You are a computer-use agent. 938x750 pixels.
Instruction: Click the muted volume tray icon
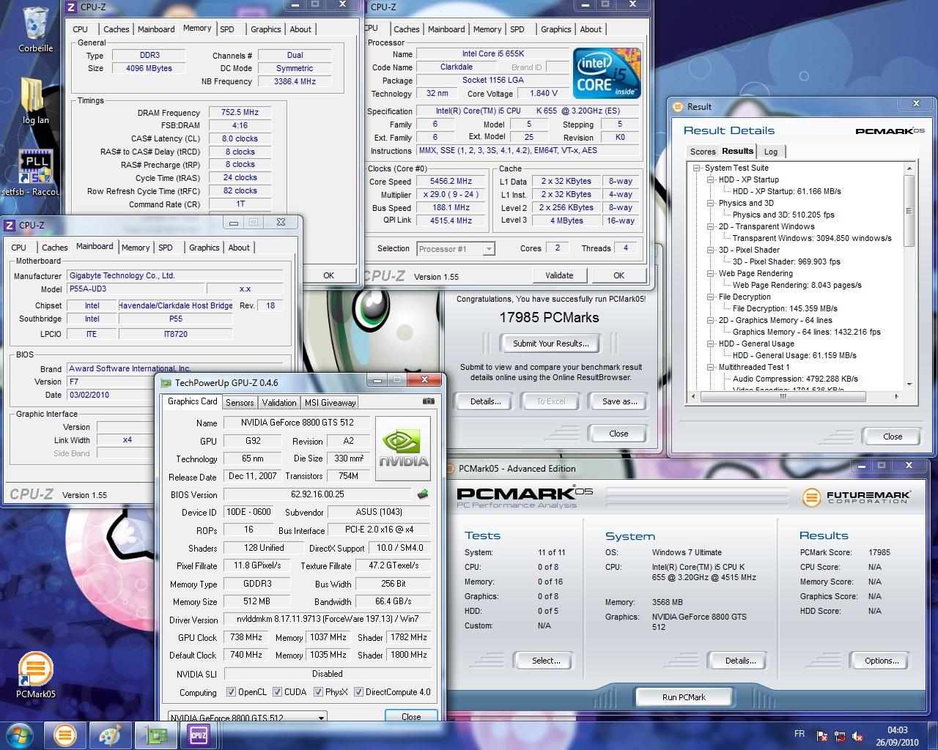pyautogui.click(x=857, y=736)
